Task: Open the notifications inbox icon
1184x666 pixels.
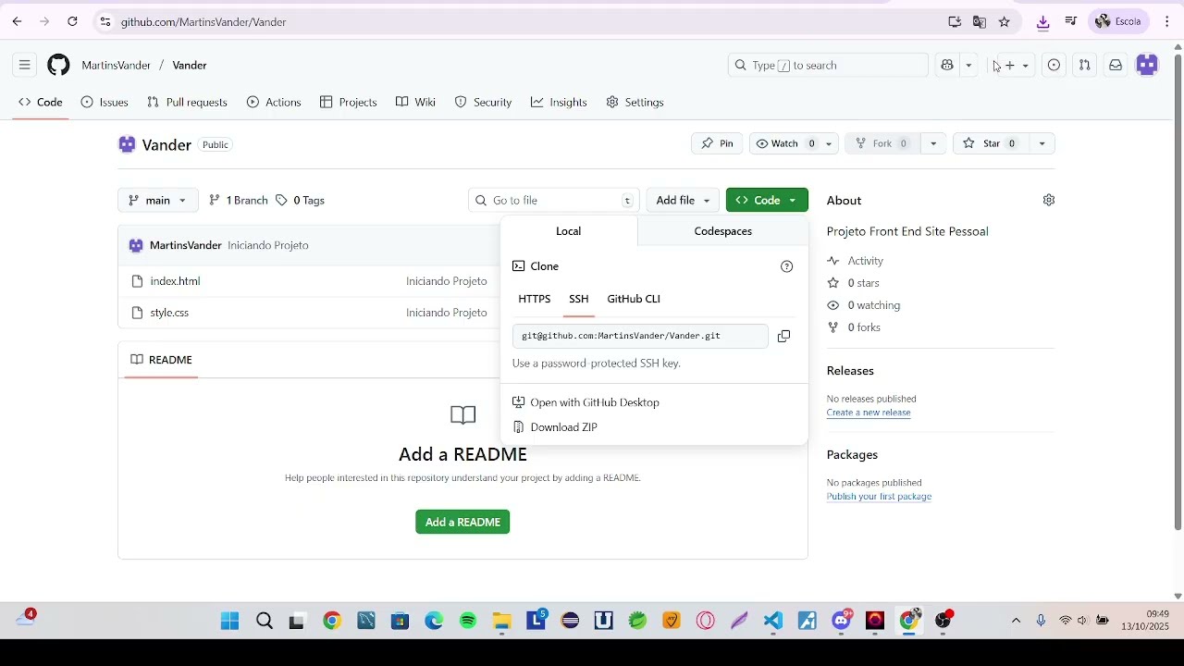Action: (x=1116, y=65)
